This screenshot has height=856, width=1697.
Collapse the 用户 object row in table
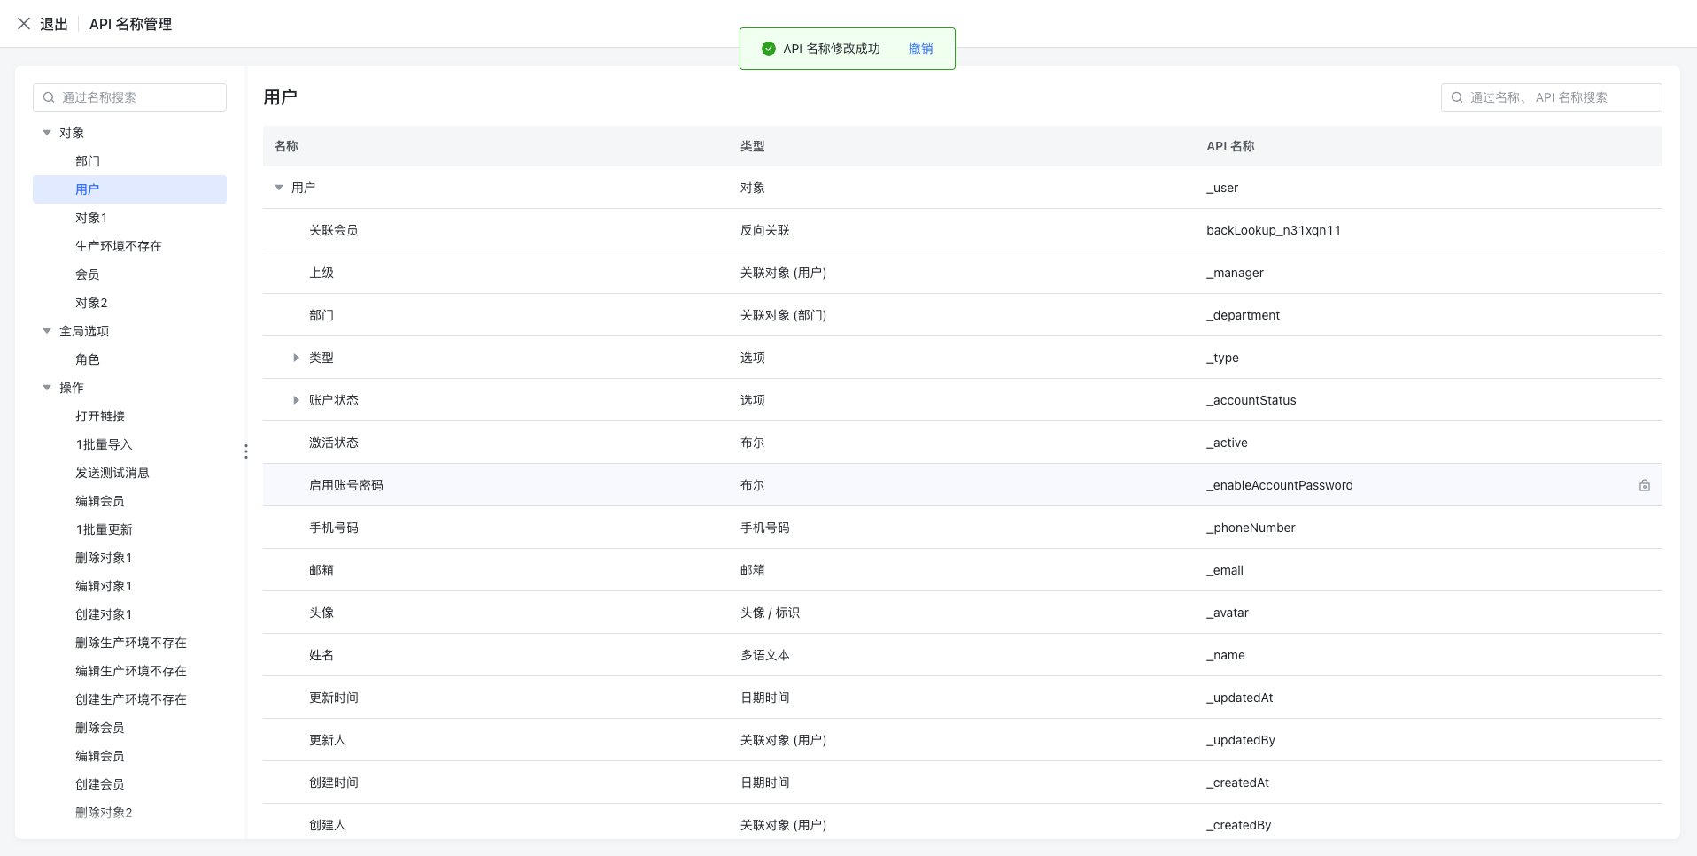279,188
